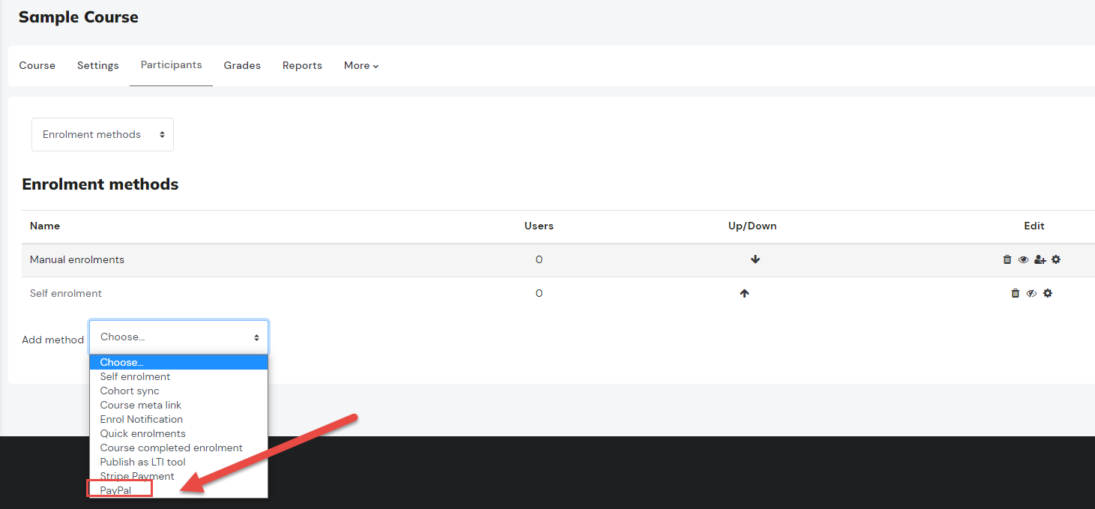The height and width of the screenshot is (509, 1095).
Task: Open the Participants tab
Action: pyautogui.click(x=172, y=65)
